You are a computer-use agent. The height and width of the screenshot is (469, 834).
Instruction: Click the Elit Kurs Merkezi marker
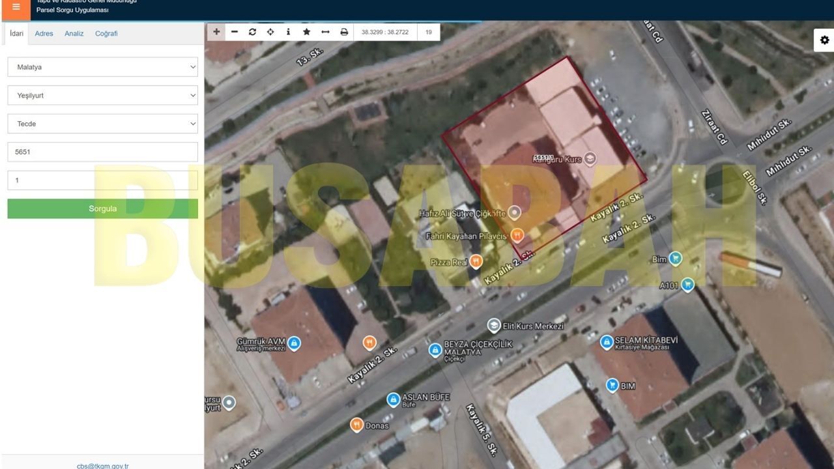pyautogui.click(x=494, y=325)
